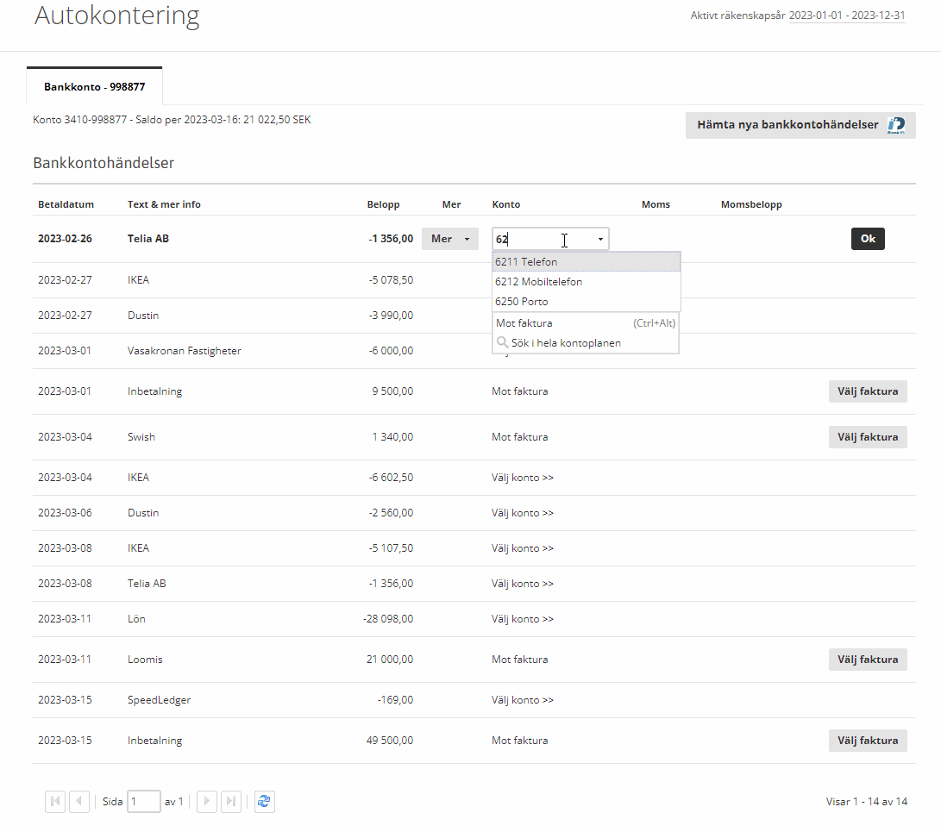Click BankID icon on Hämta button
Screen dimensions: 941x832
pos(896,125)
